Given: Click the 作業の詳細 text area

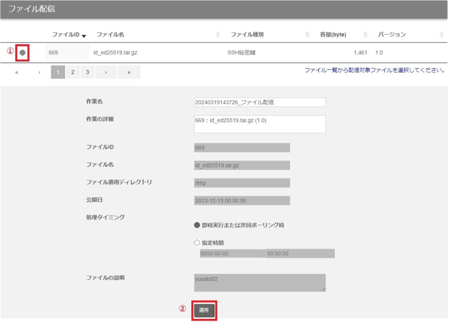Looking at the screenshot, I should tap(260, 124).
